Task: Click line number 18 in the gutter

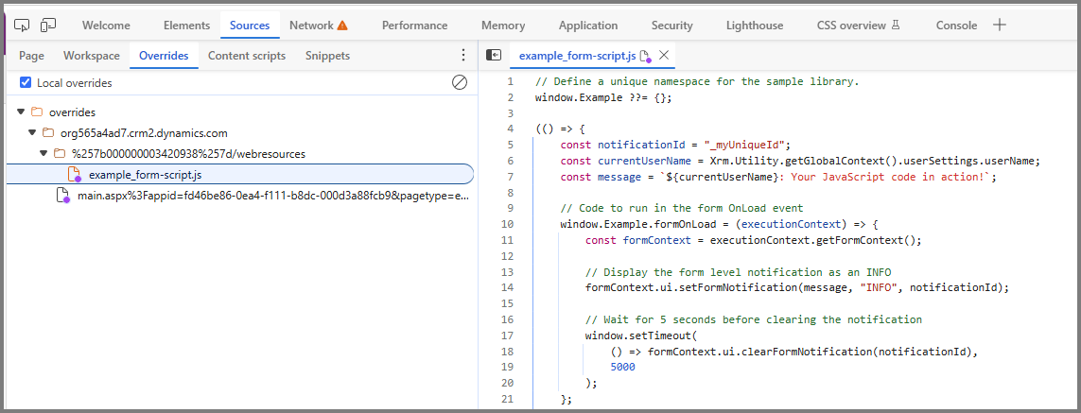Action: pos(508,352)
